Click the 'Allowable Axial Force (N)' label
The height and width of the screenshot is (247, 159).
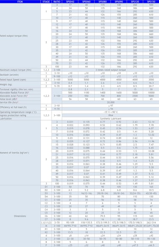pos(14,96)
